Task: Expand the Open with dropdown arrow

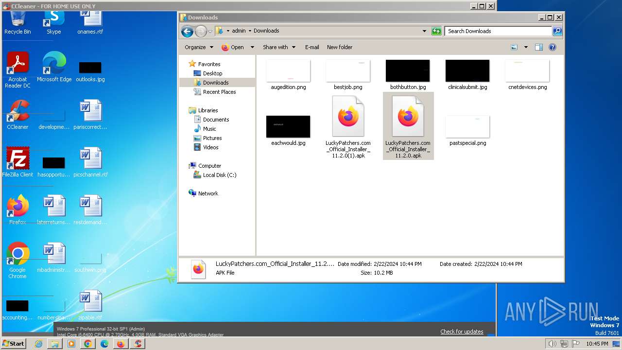Action: tap(252, 47)
